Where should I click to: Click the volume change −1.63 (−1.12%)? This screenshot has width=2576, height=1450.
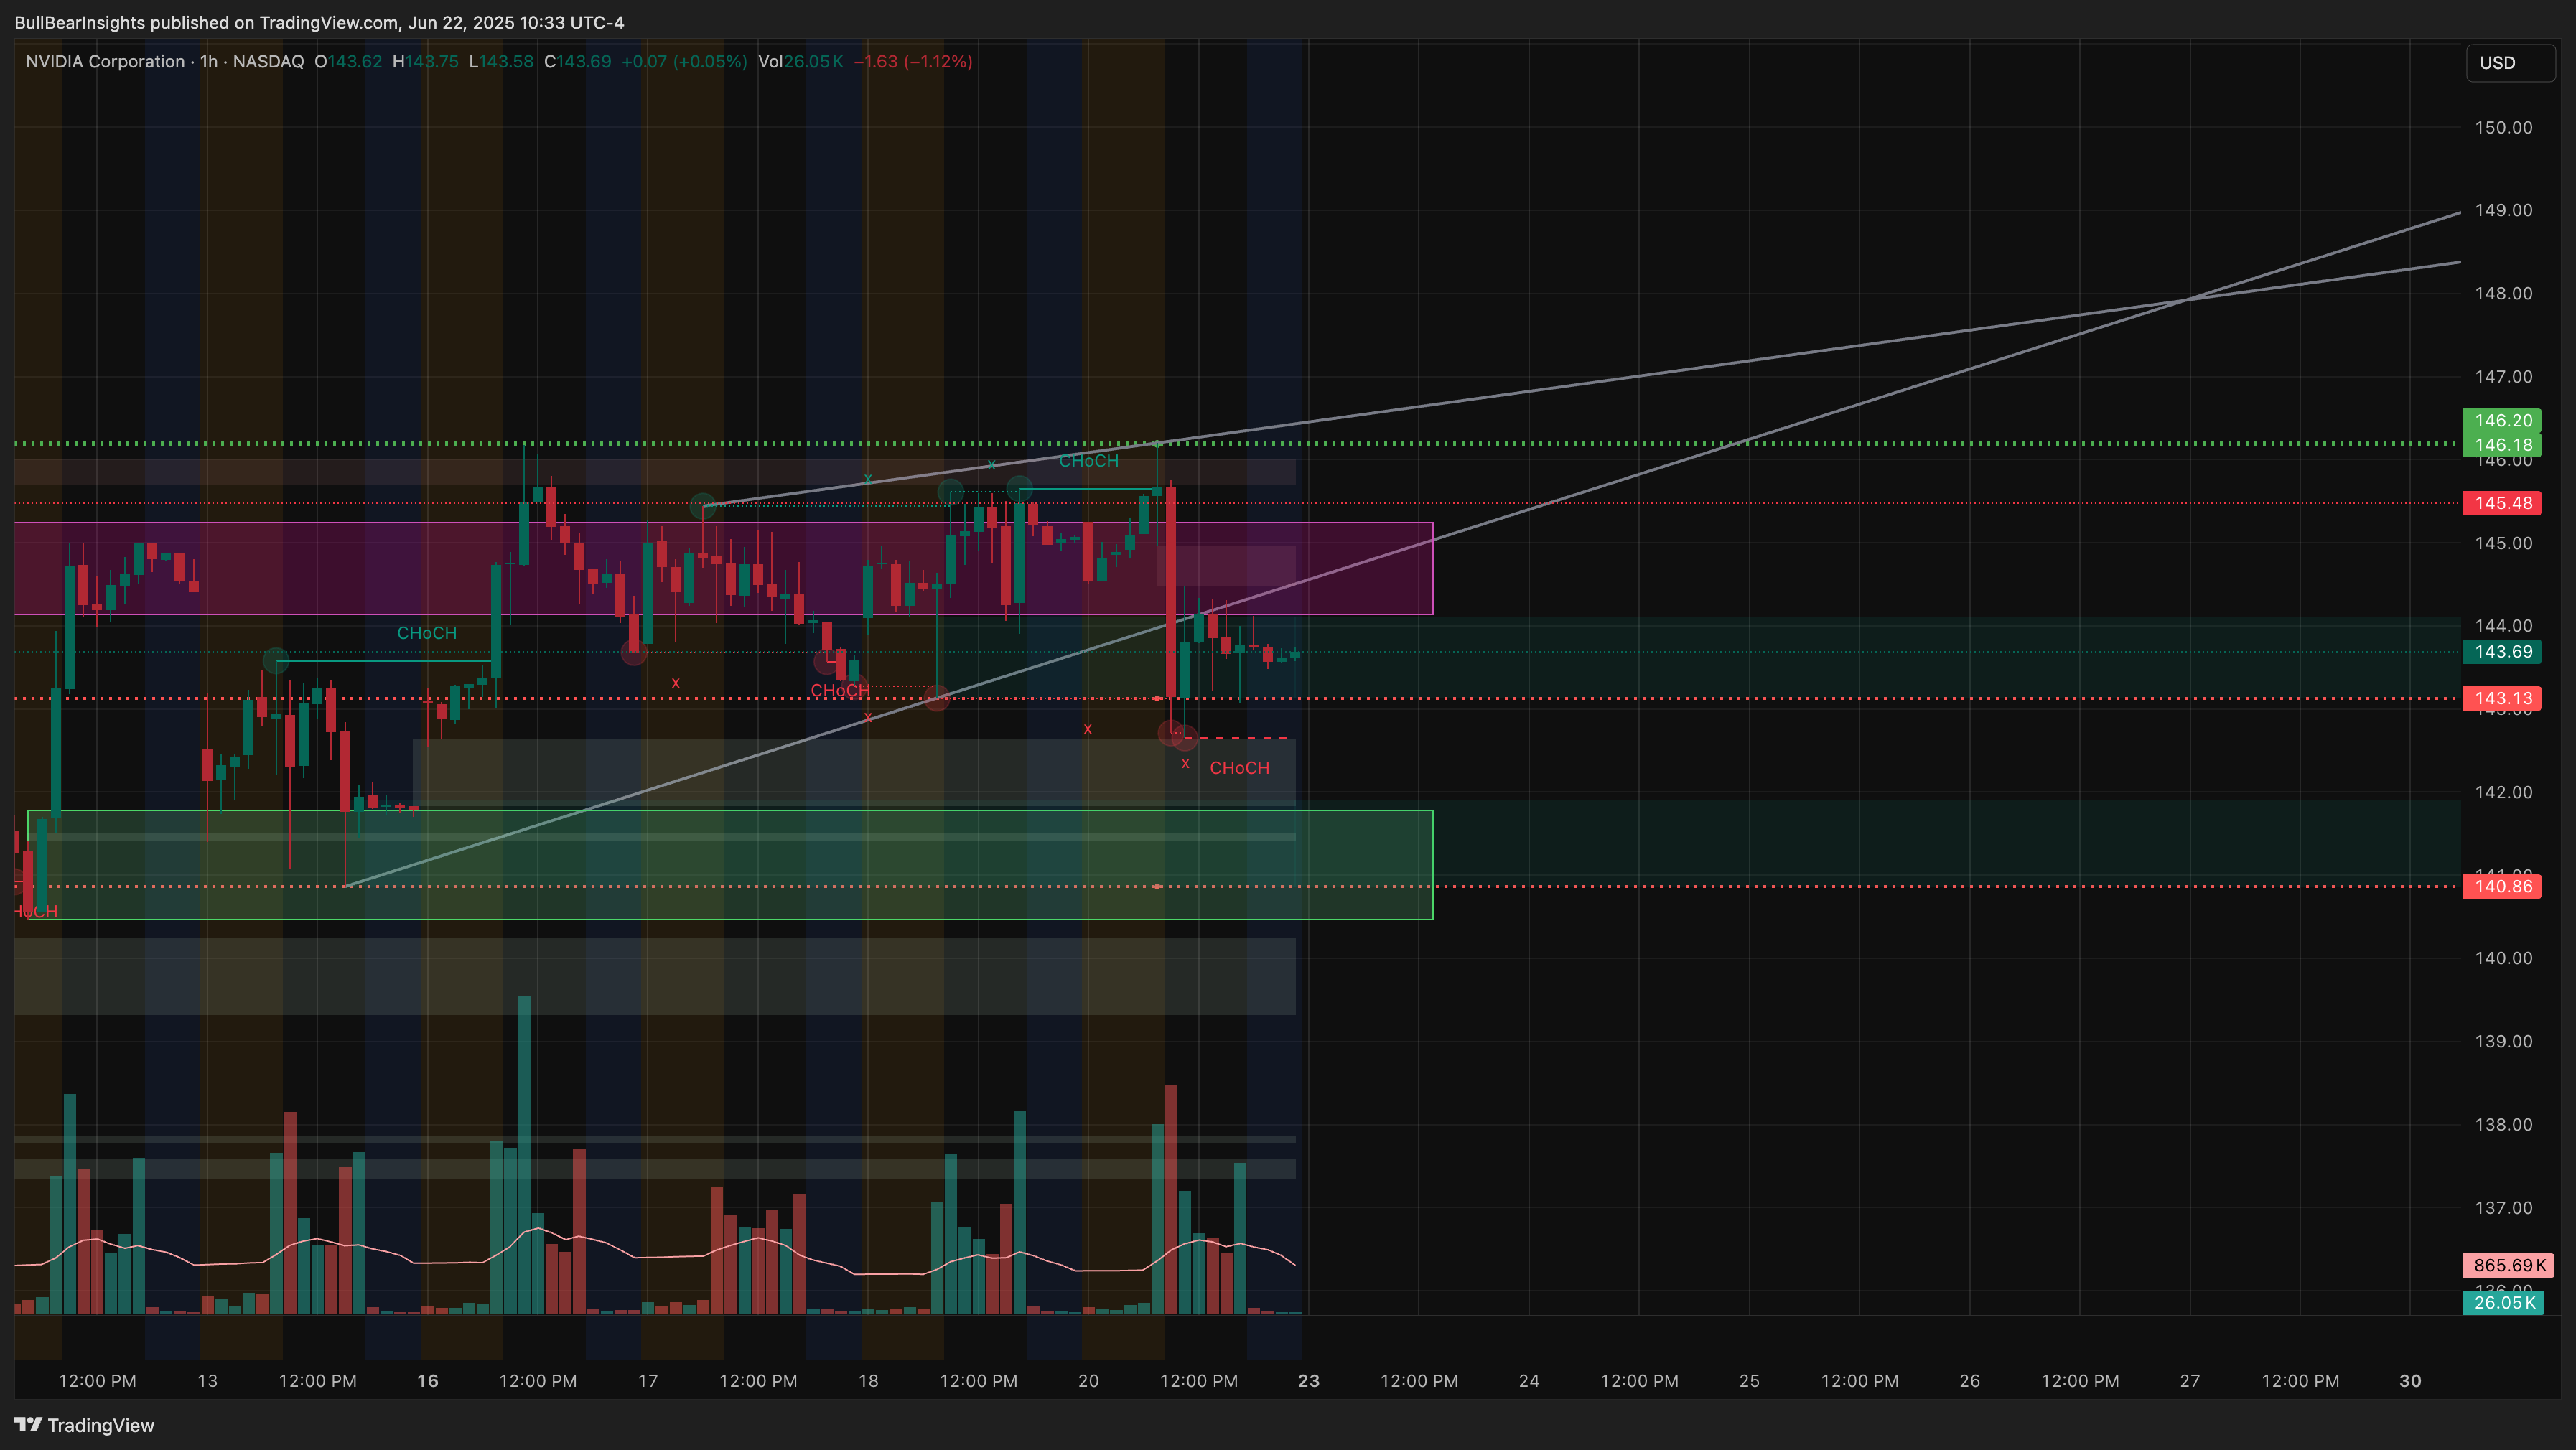click(913, 61)
